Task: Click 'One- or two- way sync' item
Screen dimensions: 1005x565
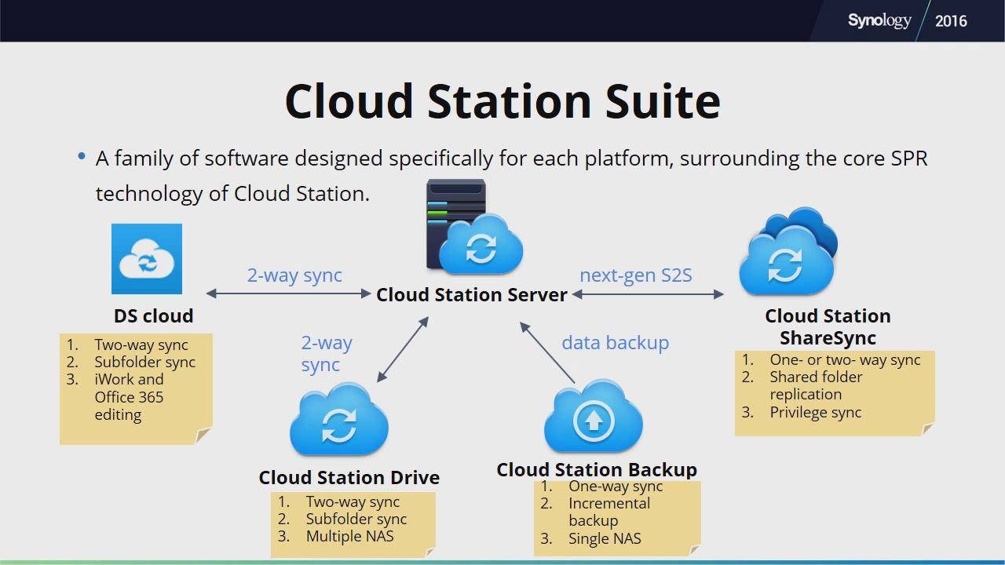Action: pyautogui.click(x=846, y=359)
